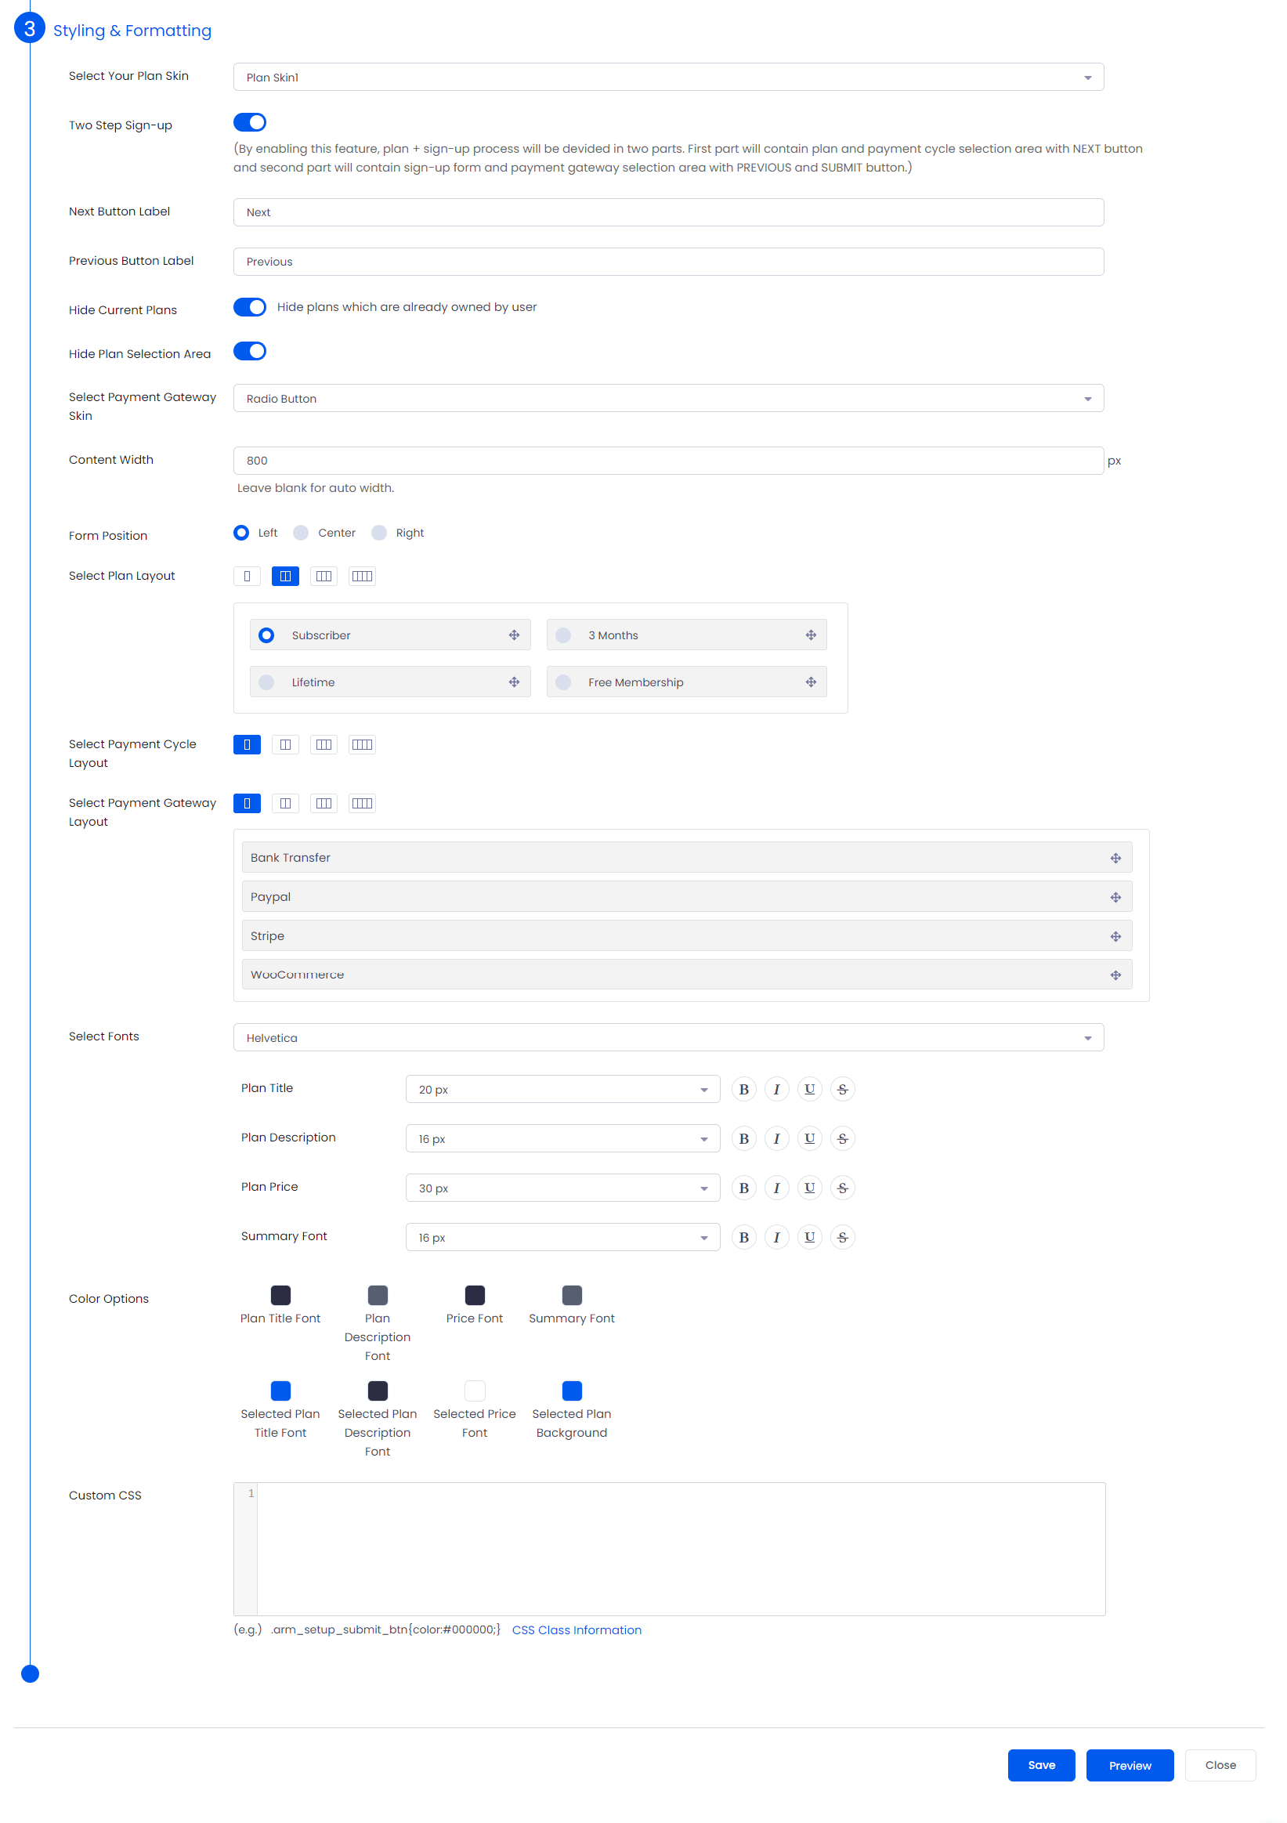Select 3 Months plan radio button

pyautogui.click(x=563, y=635)
